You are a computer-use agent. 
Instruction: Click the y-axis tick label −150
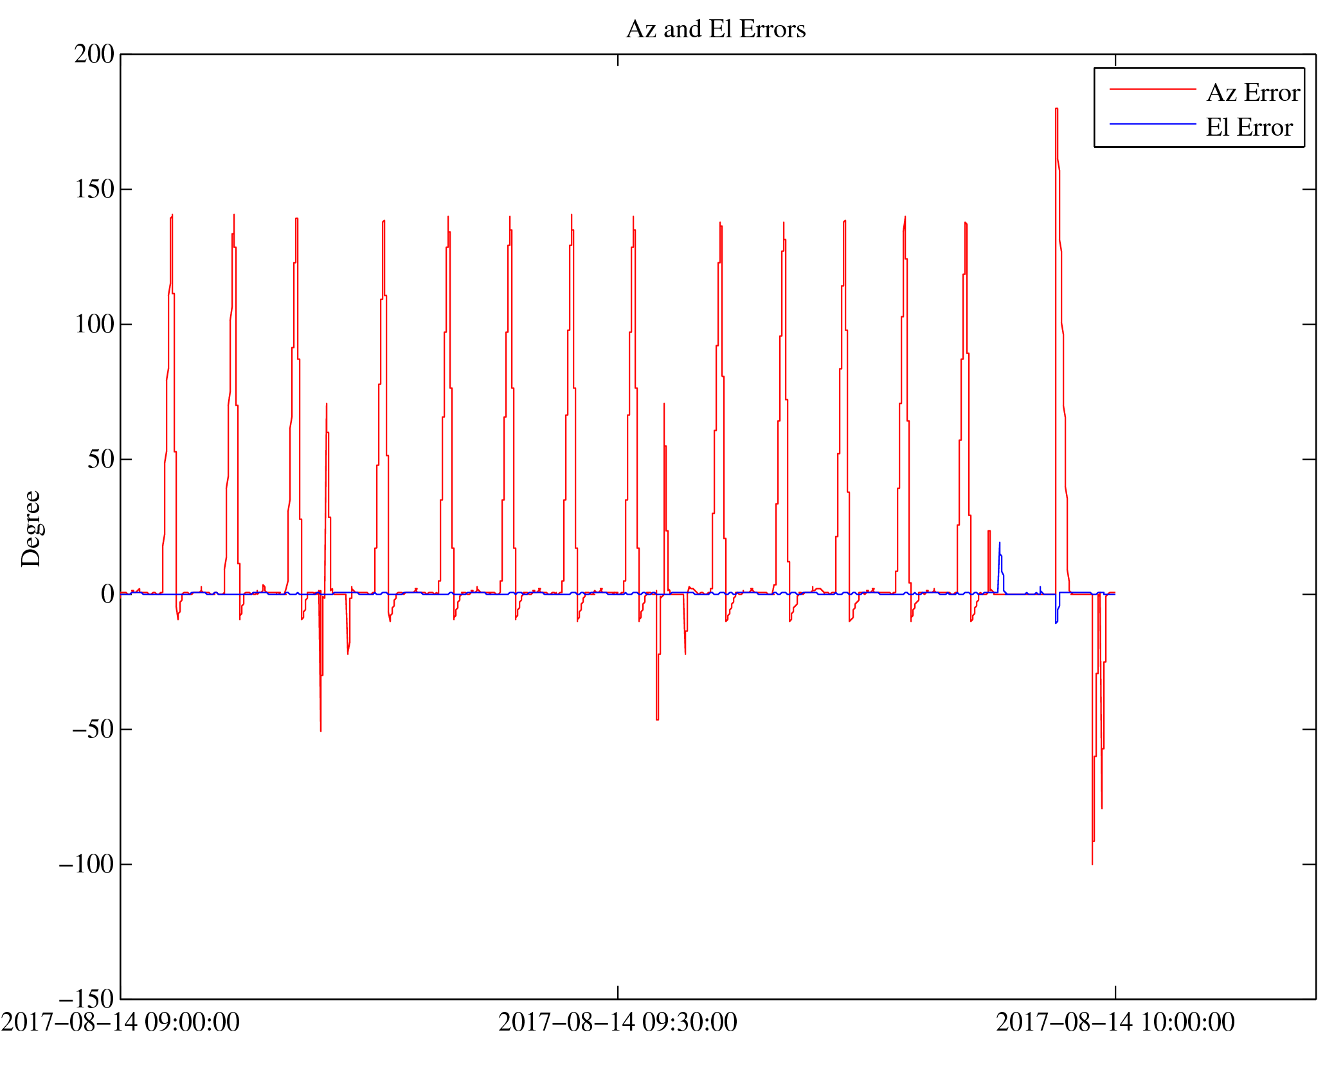[x=86, y=999]
